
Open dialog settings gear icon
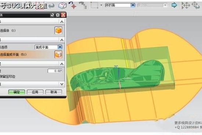coord(58,15)
